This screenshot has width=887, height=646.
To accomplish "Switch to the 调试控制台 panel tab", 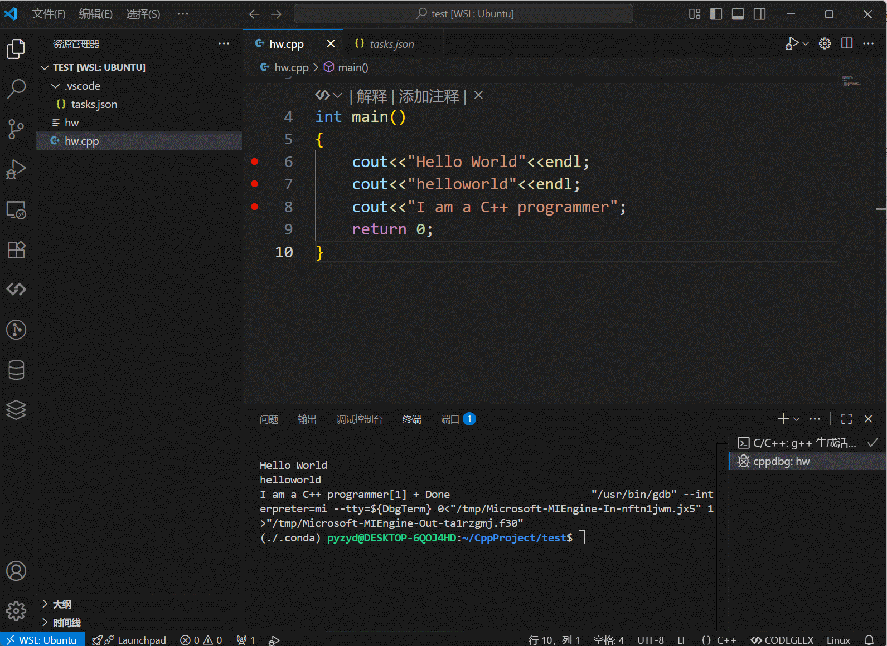I will coord(360,419).
